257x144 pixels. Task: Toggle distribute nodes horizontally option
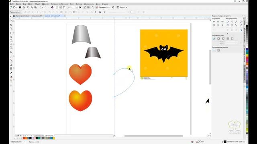click(214, 50)
